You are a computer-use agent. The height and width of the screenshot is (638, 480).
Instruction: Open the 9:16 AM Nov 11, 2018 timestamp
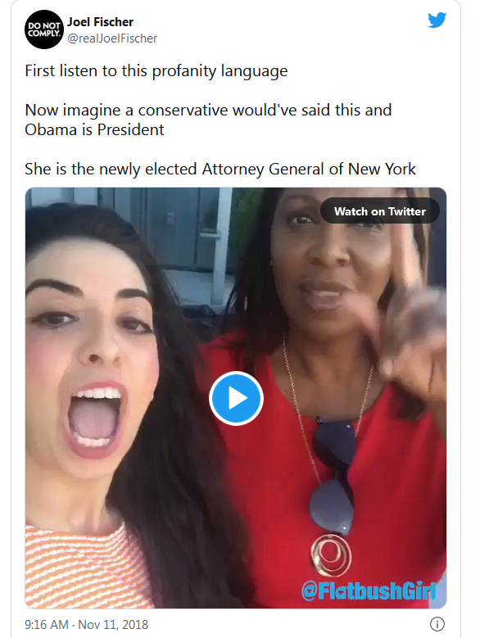[x=86, y=624]
